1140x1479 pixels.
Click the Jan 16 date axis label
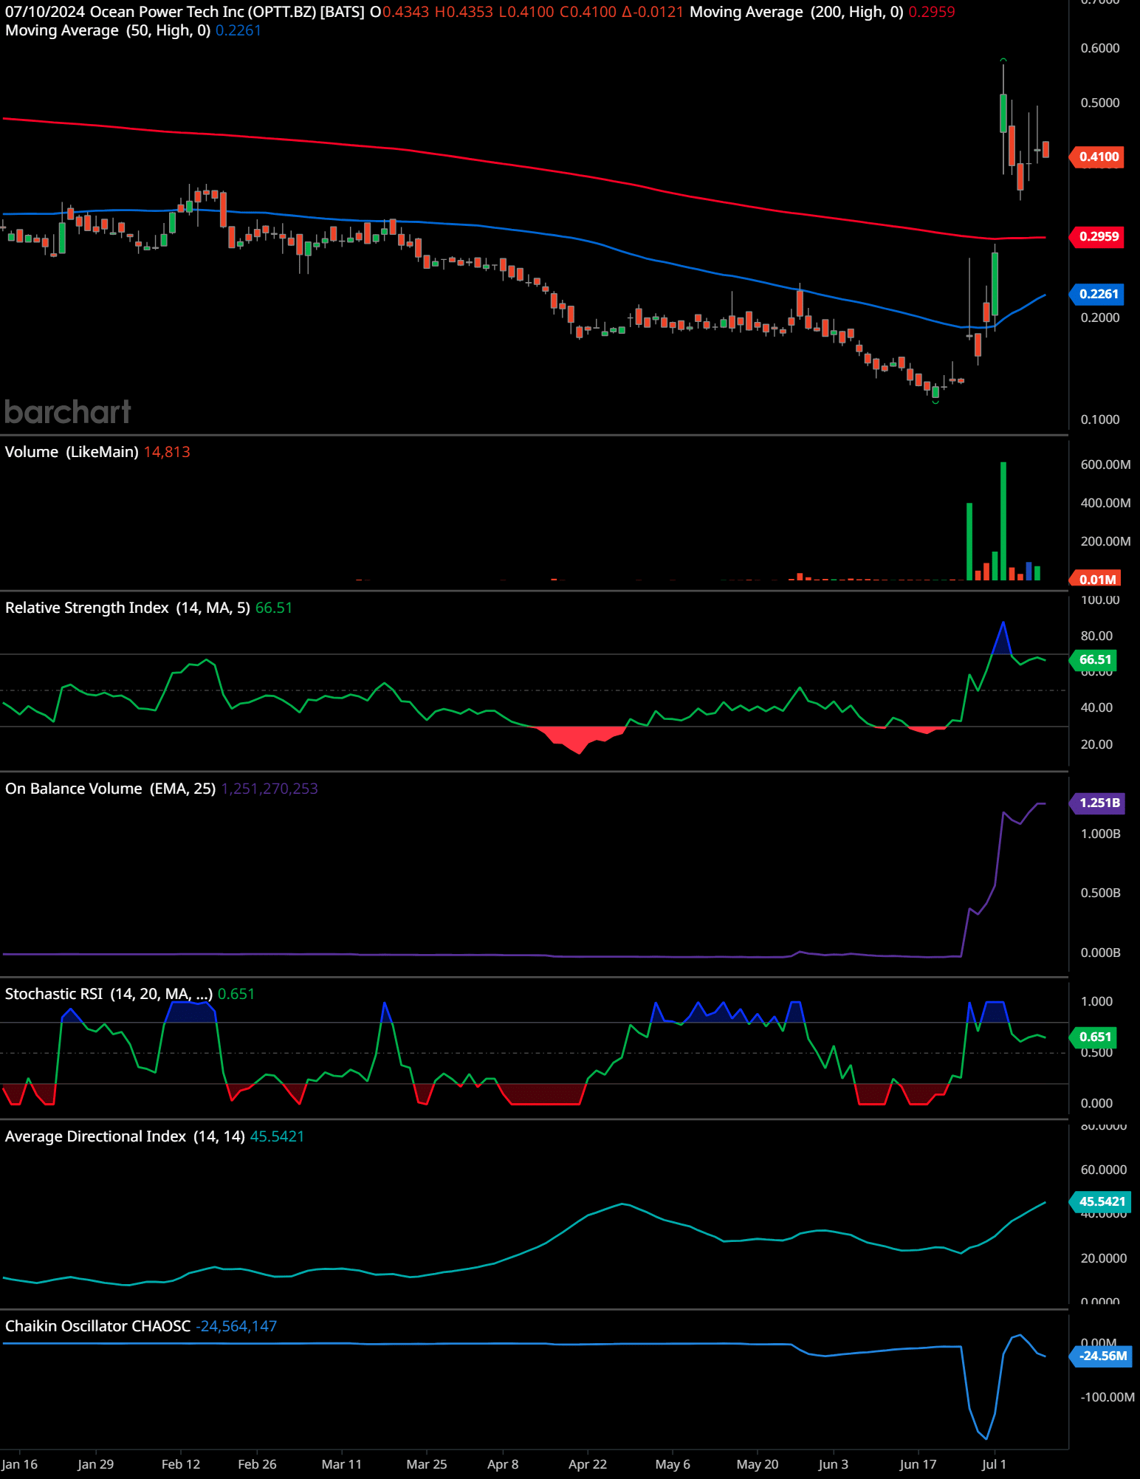pos(20,1464)
